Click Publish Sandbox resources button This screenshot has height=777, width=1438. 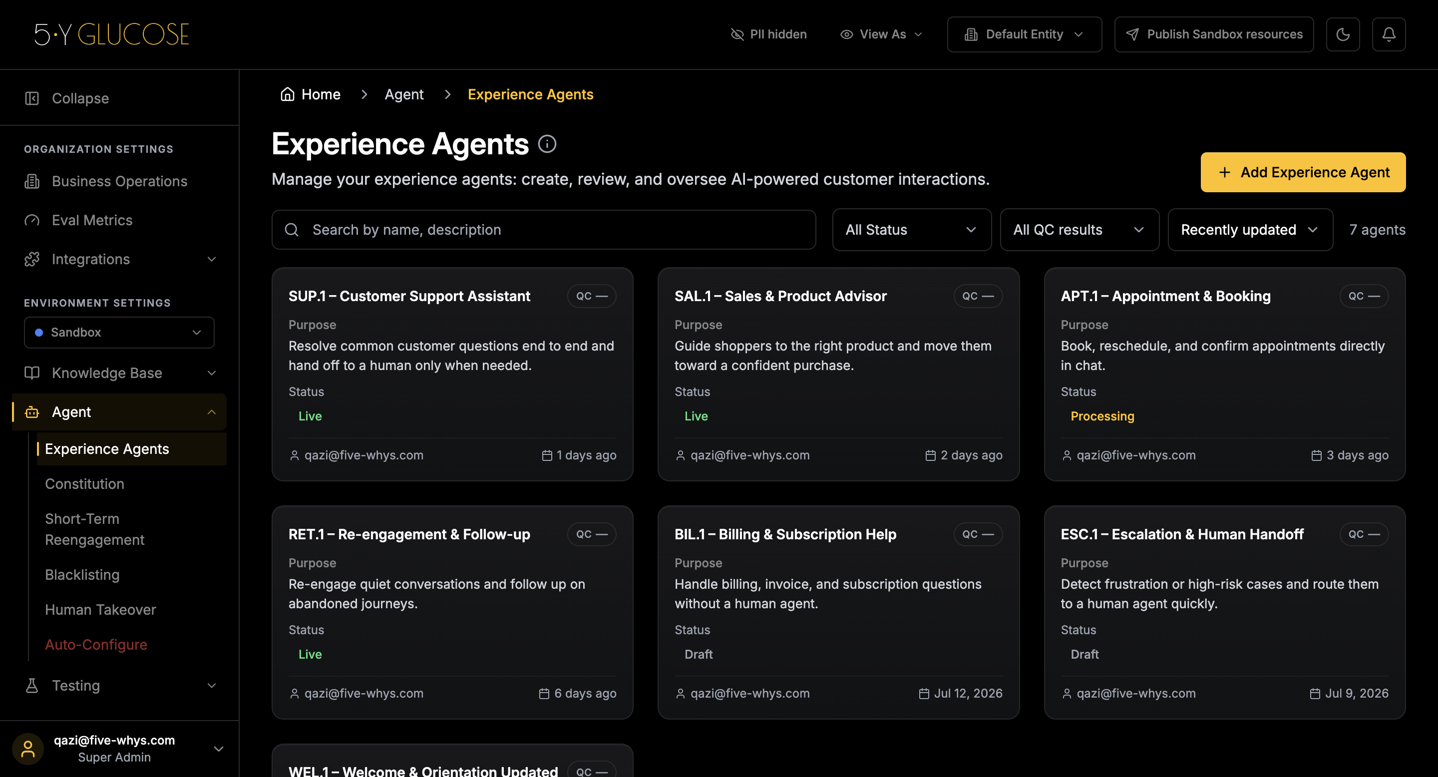[x=1214, y=34]
